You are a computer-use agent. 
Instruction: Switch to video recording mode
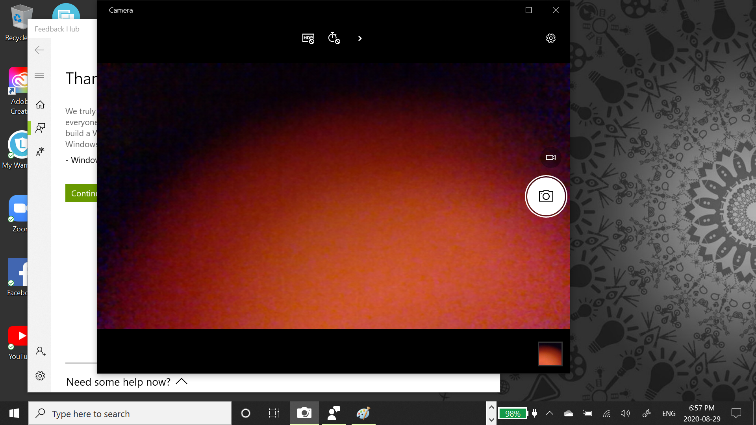tap(550, 157)
